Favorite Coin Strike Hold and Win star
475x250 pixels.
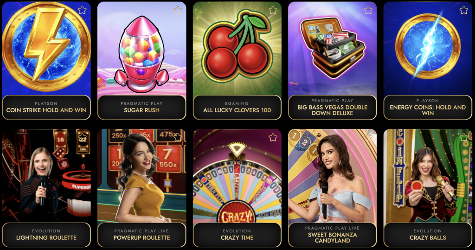pos(82,10)
